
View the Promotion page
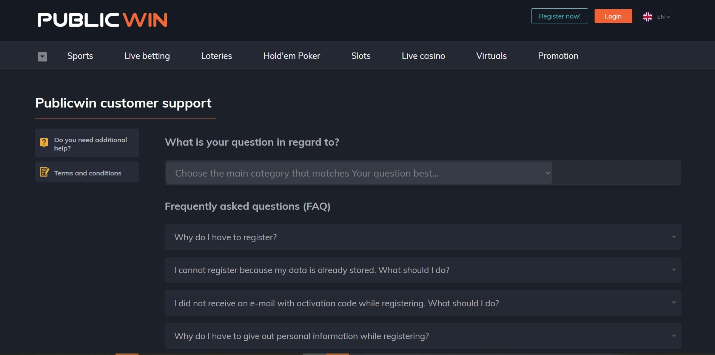click(558, 56)
